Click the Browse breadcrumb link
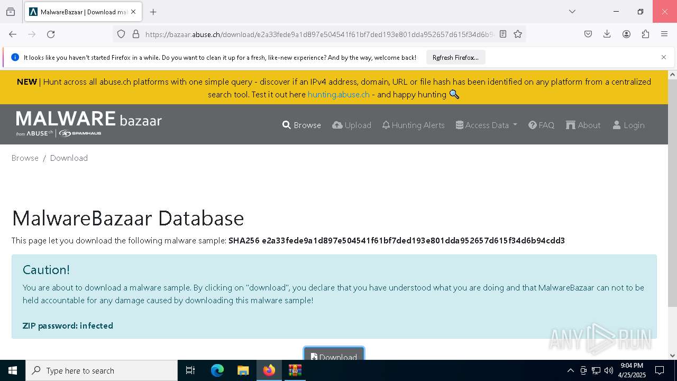Image resolution: width=677 pixels, height=381 pixels. pyautogui.click(x=25, y=158)
